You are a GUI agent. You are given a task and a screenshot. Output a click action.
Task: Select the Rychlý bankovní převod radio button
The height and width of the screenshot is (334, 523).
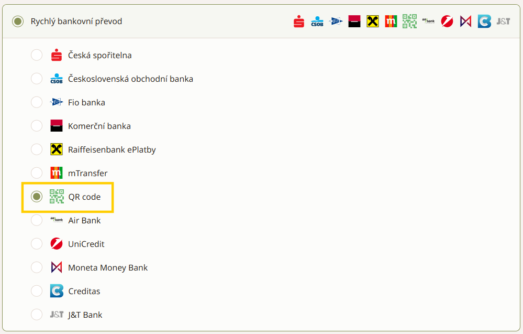[18, 21]
